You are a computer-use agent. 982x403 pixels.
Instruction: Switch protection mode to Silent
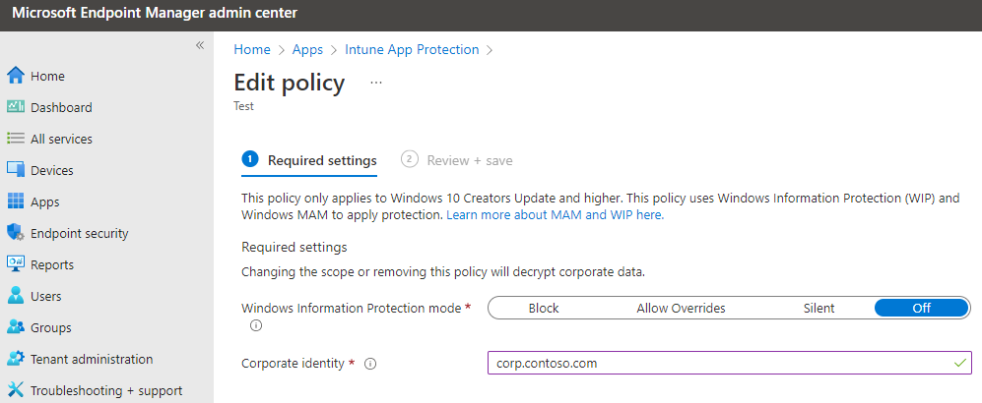(818, 308)
